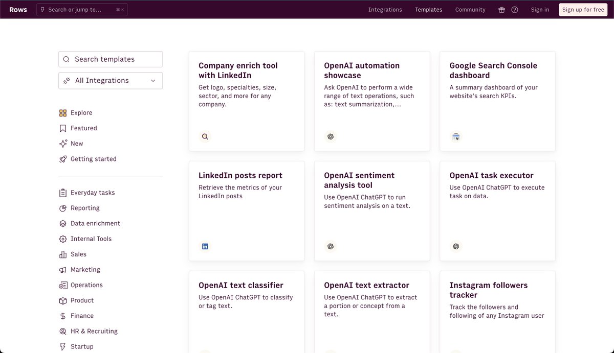Viewport: 614px width, 353px height.
Task: Open OpenAI task executor template
Action: click(x=497, y=211)
